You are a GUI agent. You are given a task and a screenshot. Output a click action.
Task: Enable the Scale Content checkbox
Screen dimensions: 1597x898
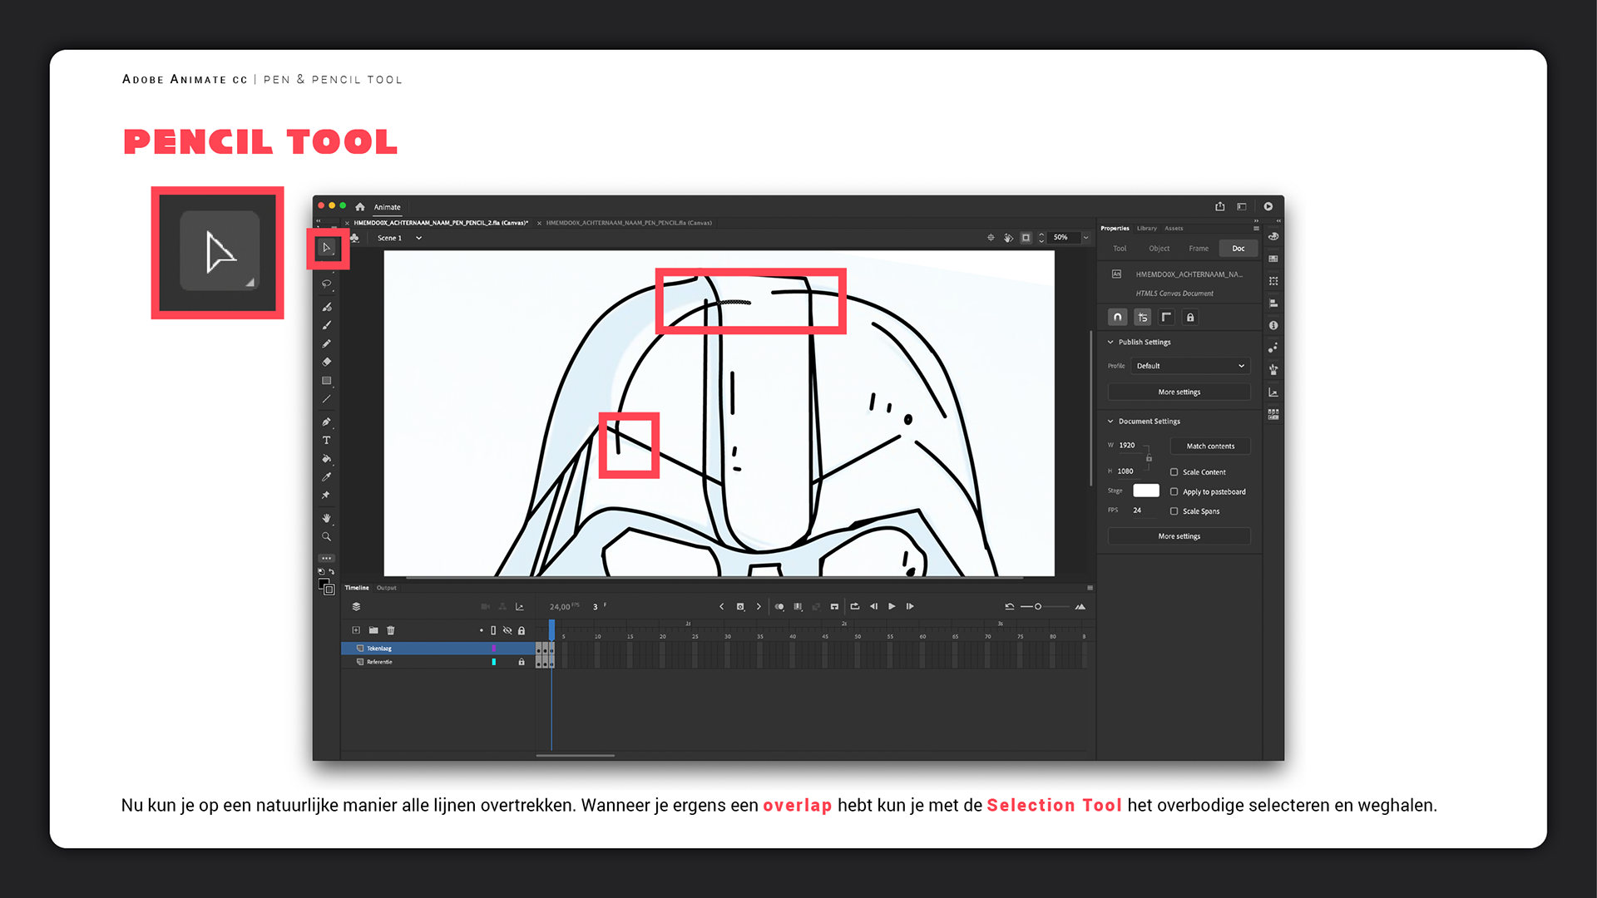1174,472
